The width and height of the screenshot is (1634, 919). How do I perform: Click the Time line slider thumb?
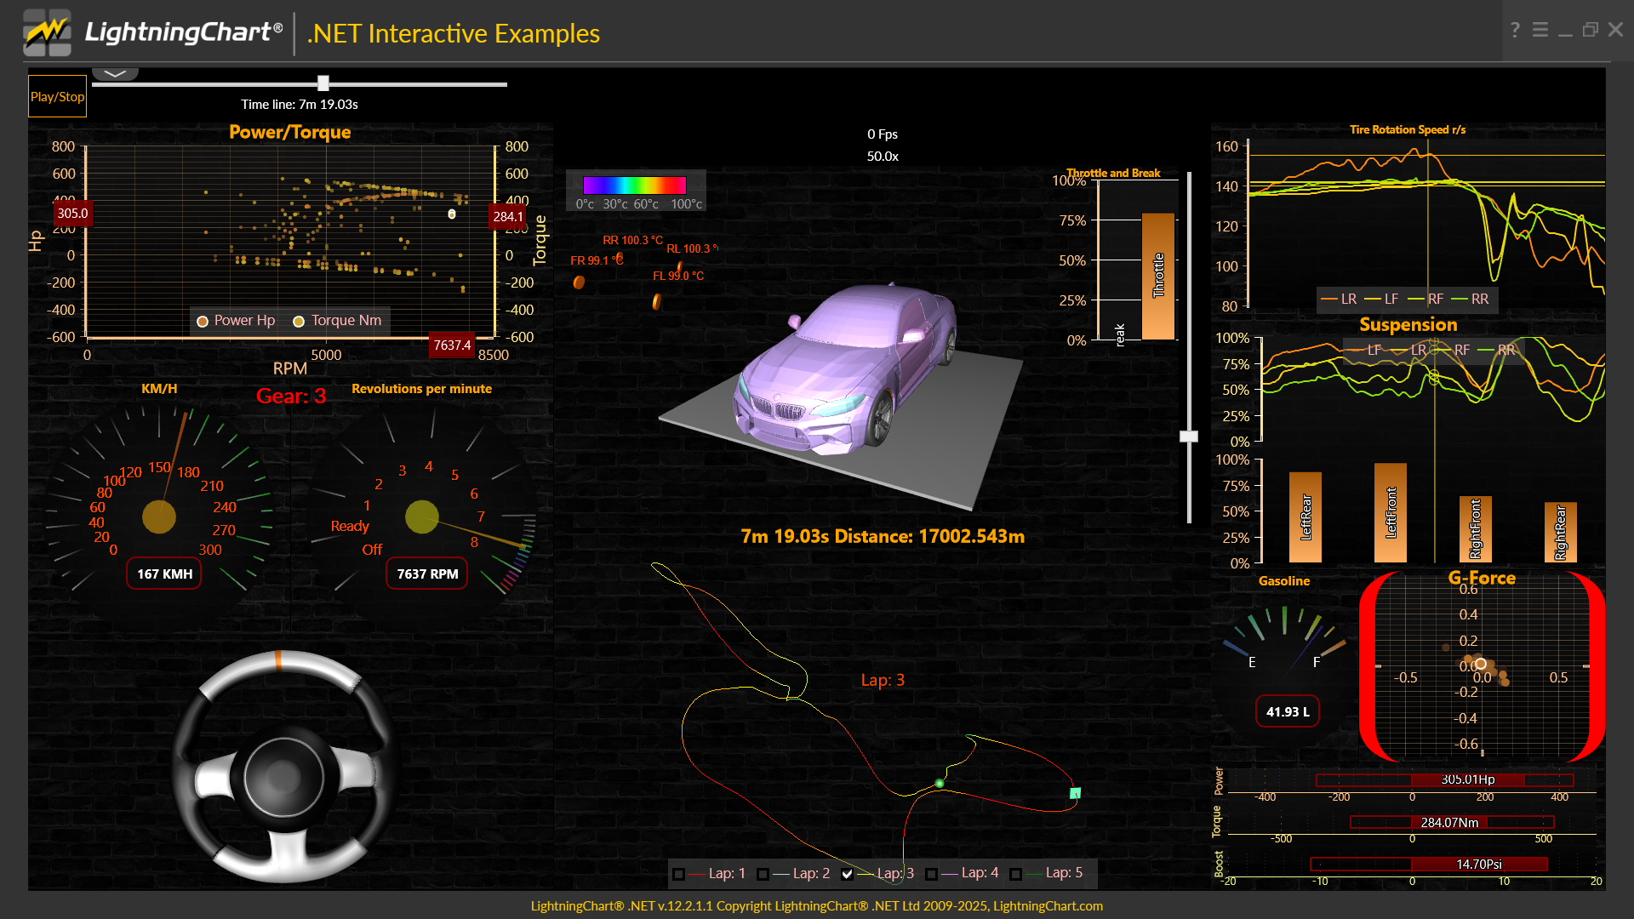(x=323, y=83)
